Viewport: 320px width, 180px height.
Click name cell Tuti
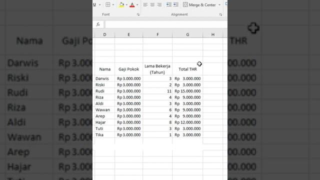click(x=104, y=128)
